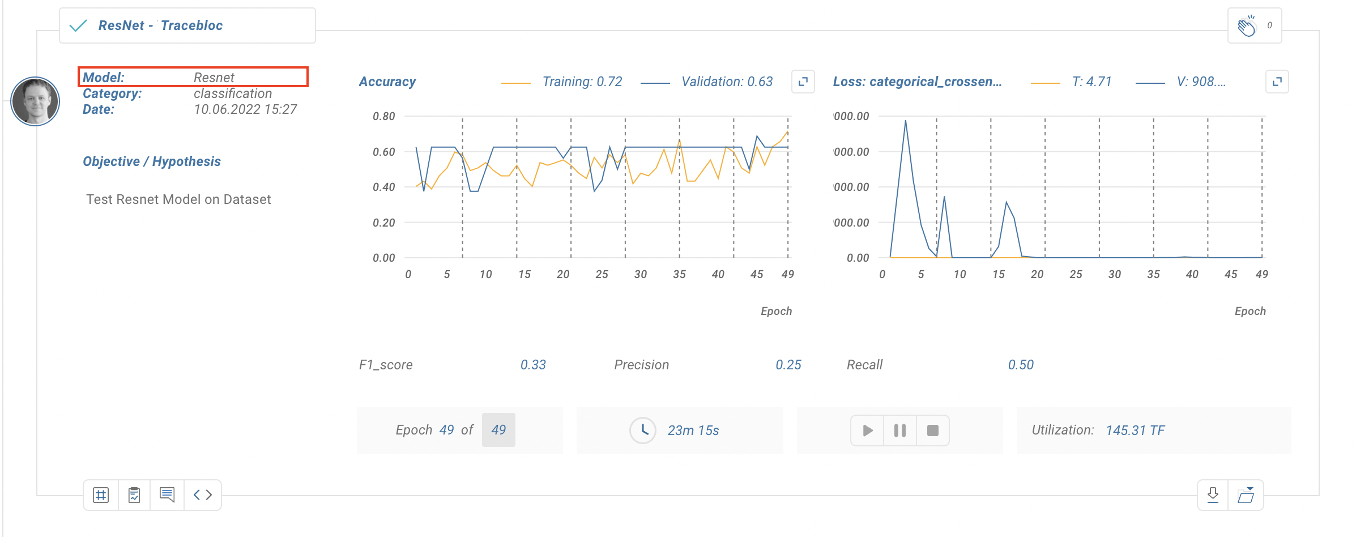
Task: Click the Objective / Hypothesis heading
Action: 152,161
